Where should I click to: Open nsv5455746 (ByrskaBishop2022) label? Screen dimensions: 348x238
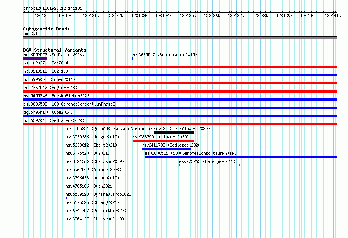(57, 96)
